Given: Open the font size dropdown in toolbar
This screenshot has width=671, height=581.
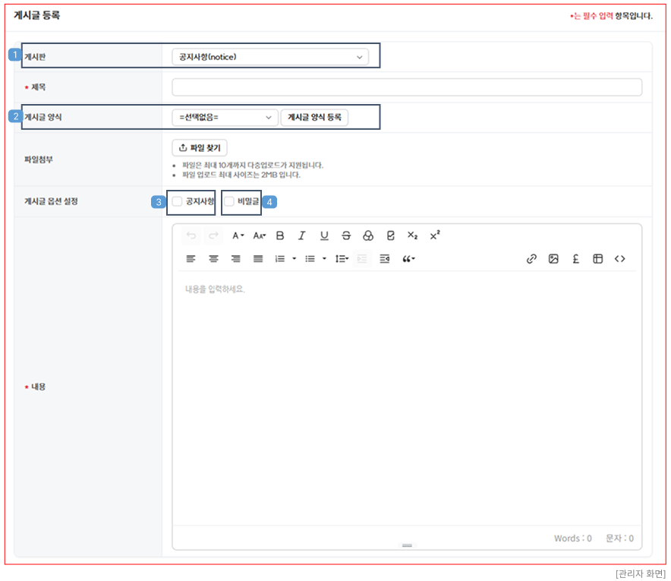Looking at the screenshot, I should tap(259, 235).
